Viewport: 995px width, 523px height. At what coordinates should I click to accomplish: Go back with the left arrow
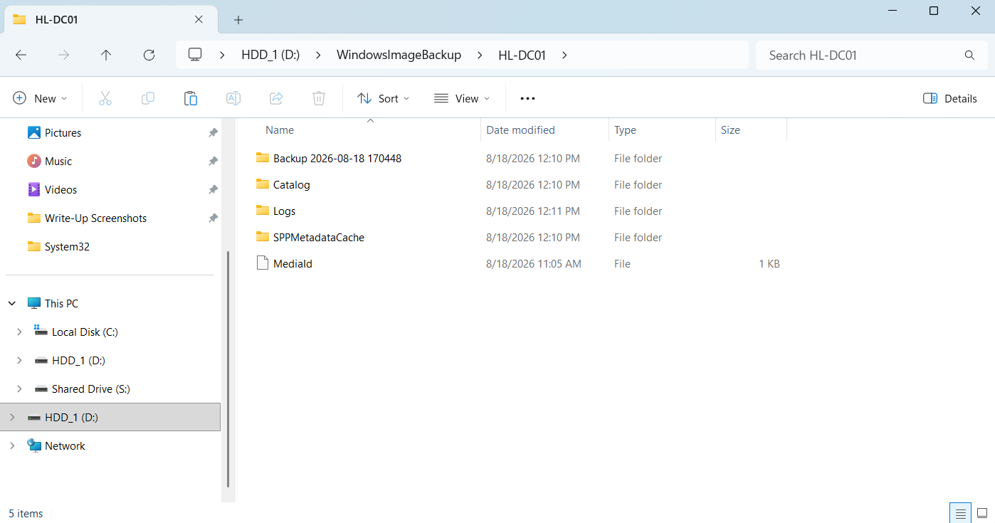21,55
